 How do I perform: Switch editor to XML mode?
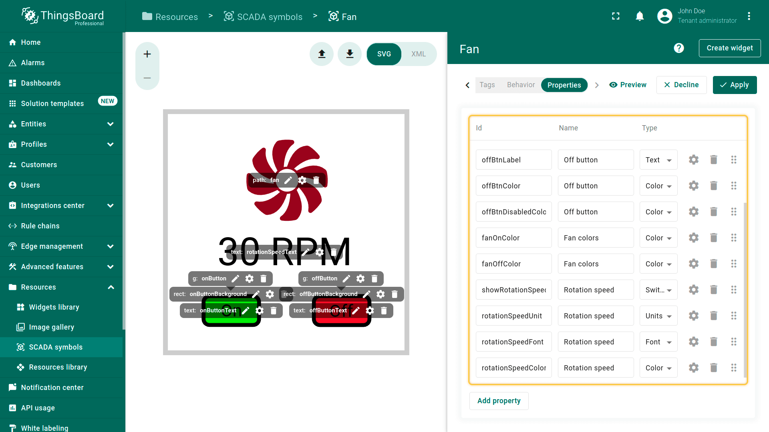[418, 54]
